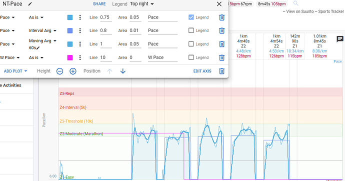Viewport: 345px width, 181px height.
Task: Open more options for first Pace plot
Action: (80, 17)
